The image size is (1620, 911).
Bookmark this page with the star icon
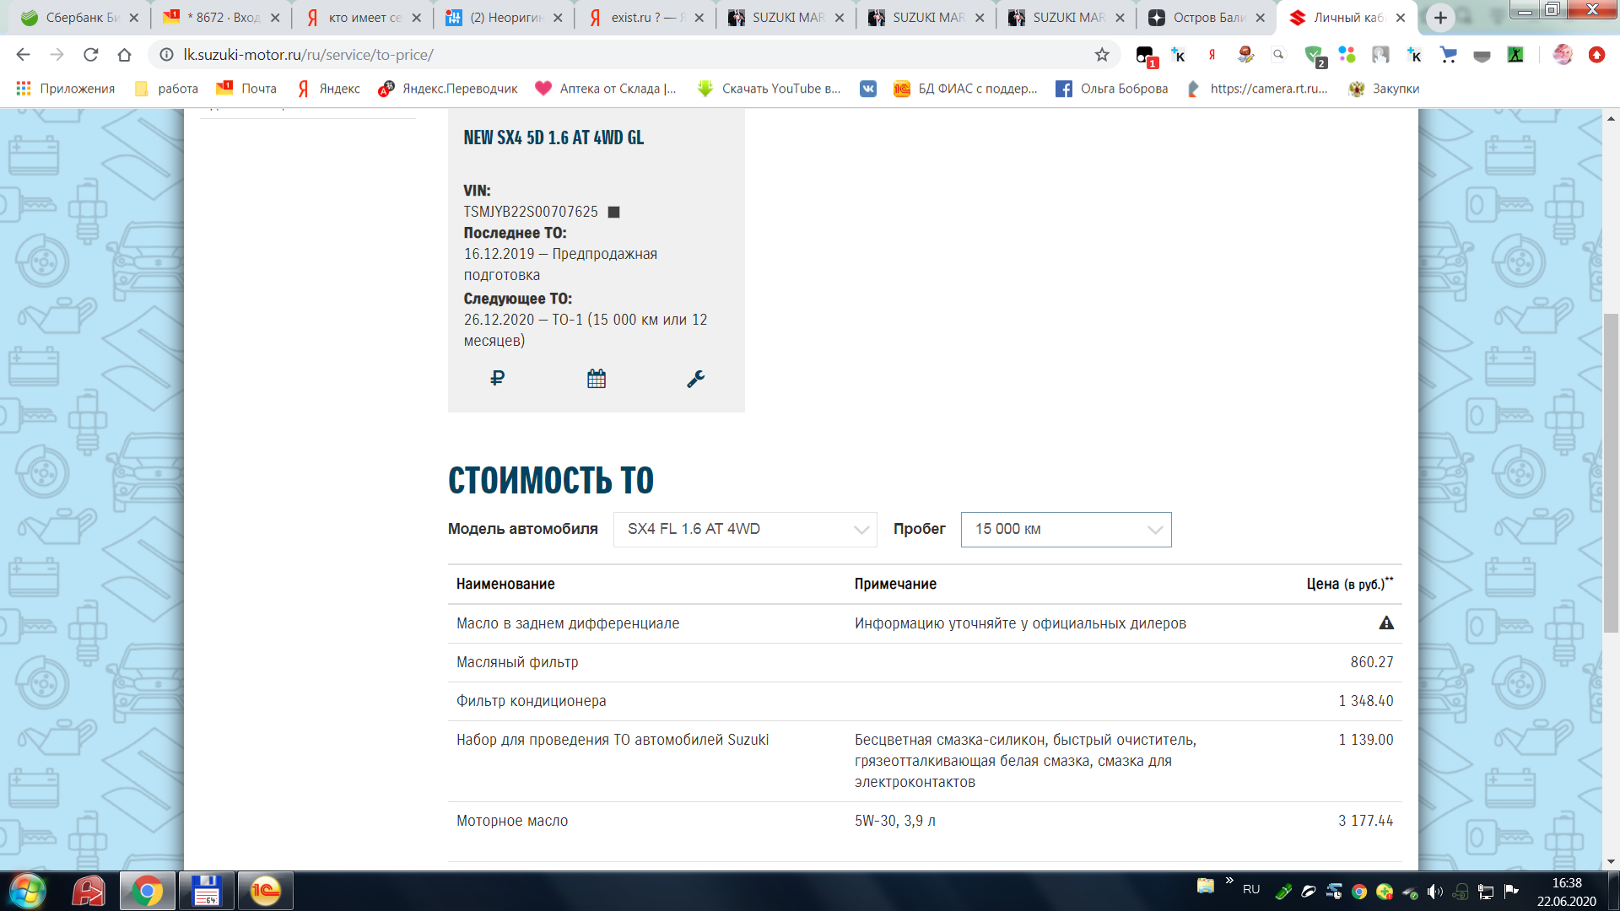tap(1102, 55)
